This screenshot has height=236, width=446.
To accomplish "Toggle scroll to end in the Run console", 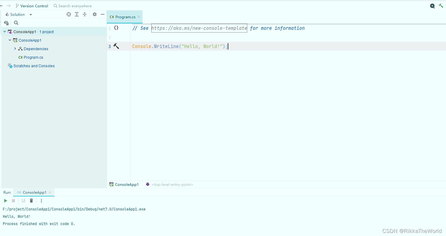I will point(23,201).
